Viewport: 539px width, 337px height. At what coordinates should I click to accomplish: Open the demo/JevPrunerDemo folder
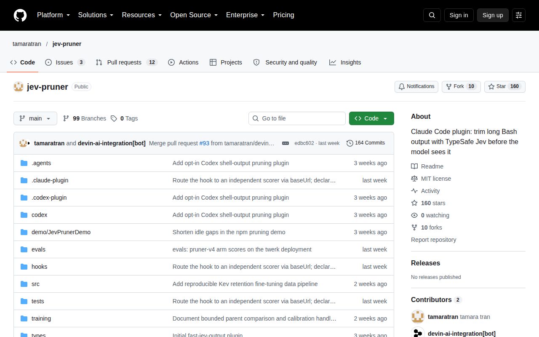coord(61,232)
